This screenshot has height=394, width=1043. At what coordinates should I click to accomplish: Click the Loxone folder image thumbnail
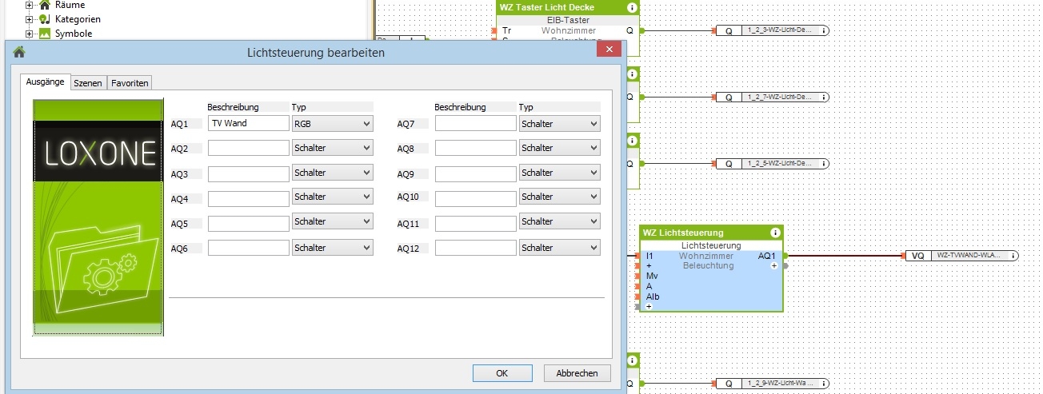pos(98,217)
